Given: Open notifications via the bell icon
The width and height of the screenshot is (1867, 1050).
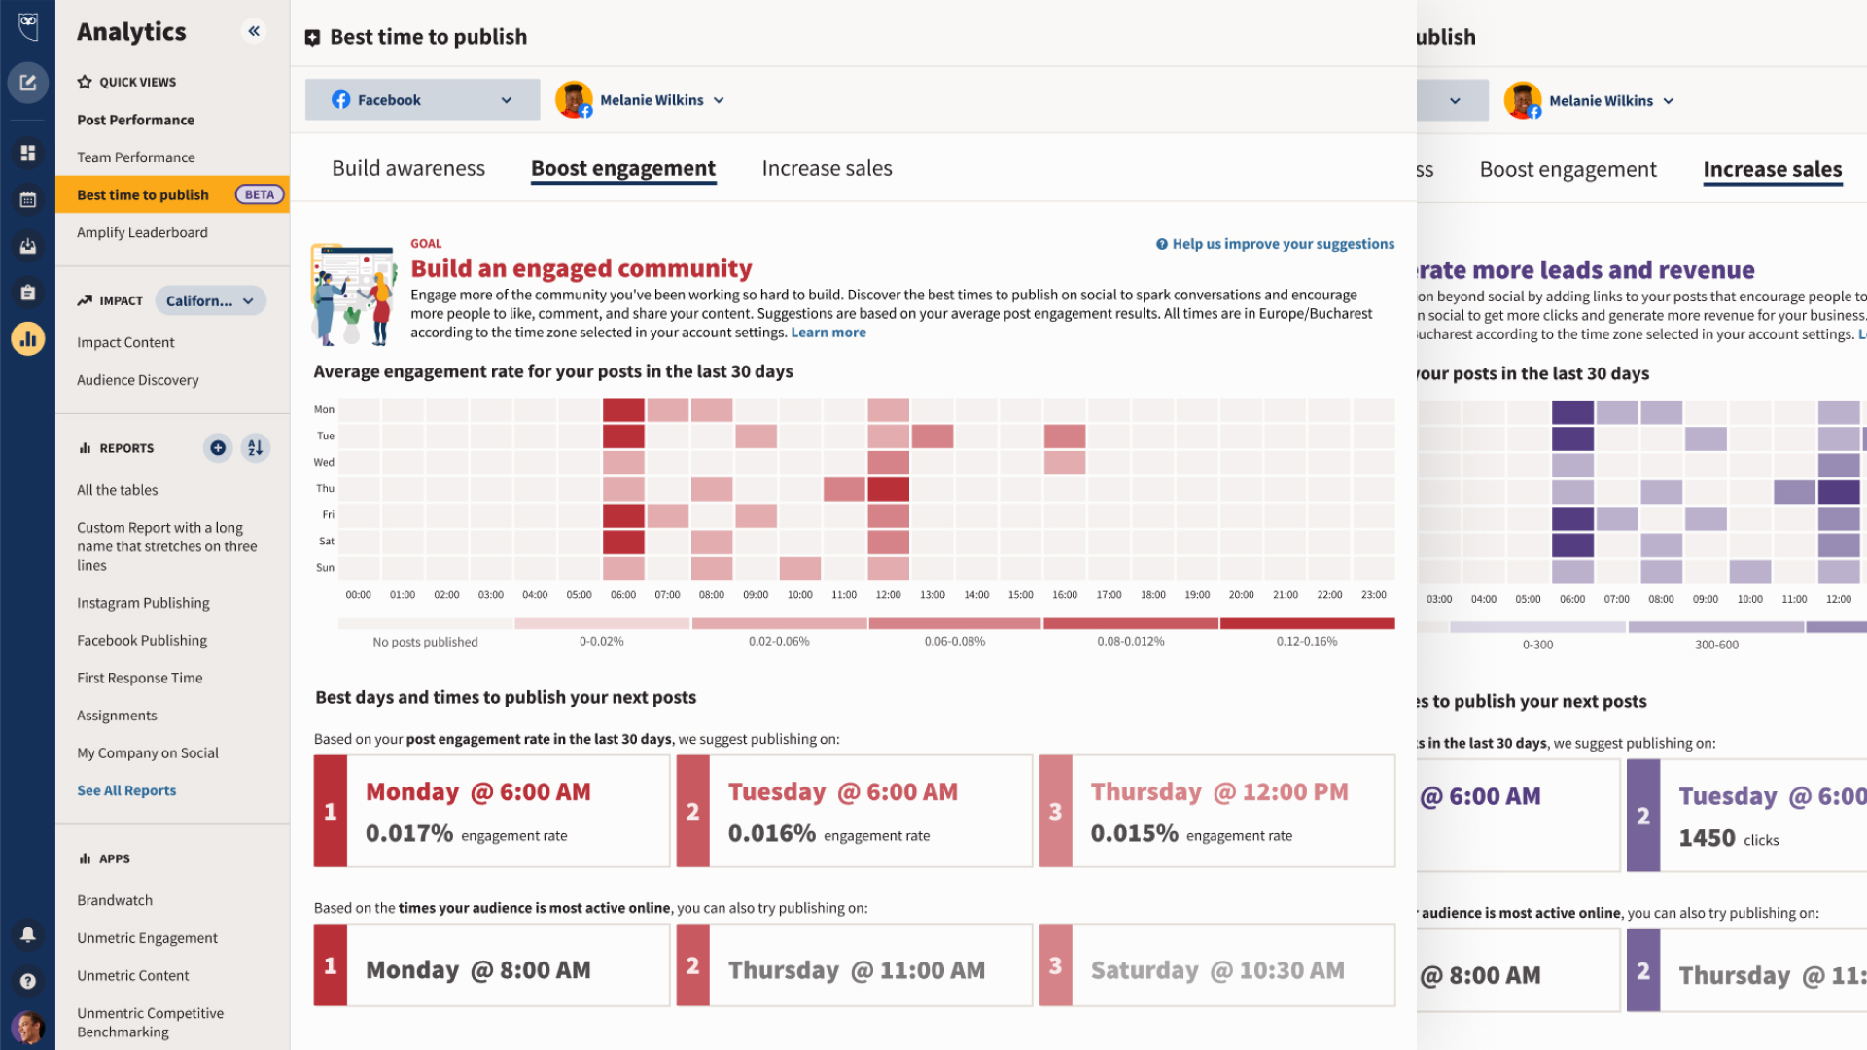Looking at the screenshot, I should (x=28, y=934).
